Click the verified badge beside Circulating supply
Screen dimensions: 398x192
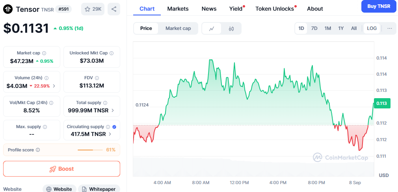tap(114, 127)
